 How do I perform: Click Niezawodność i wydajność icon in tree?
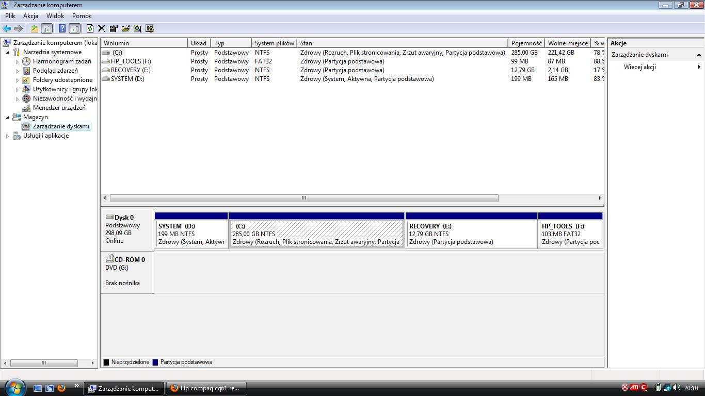[26, 98]
